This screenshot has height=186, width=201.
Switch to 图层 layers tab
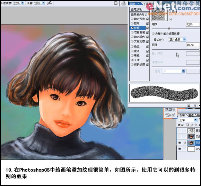[x=182, y=115]
